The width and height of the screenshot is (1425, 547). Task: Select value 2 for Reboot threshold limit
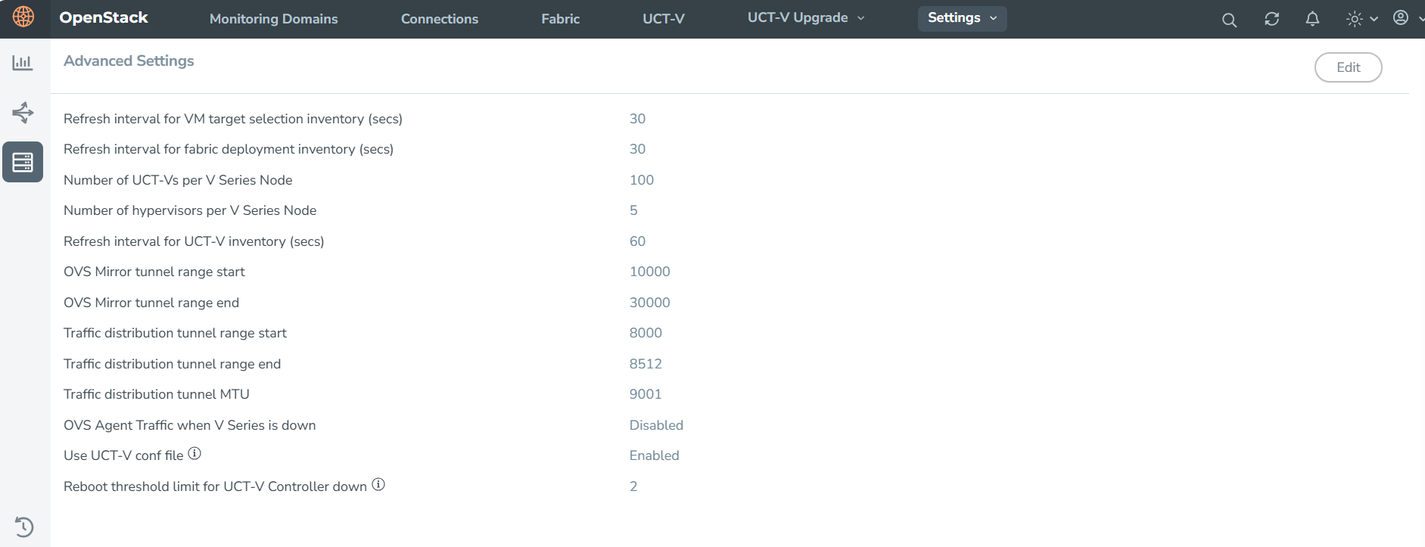tap(634, 486)
